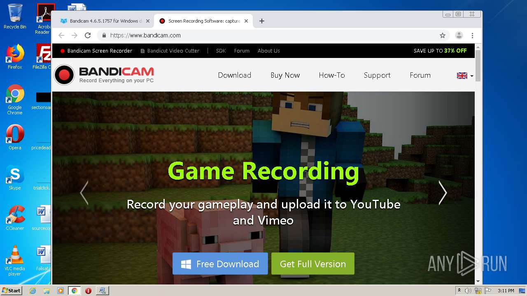The image size is (527, 296).
Task: Click the Free Download button
Action: [x=220, y=264]
